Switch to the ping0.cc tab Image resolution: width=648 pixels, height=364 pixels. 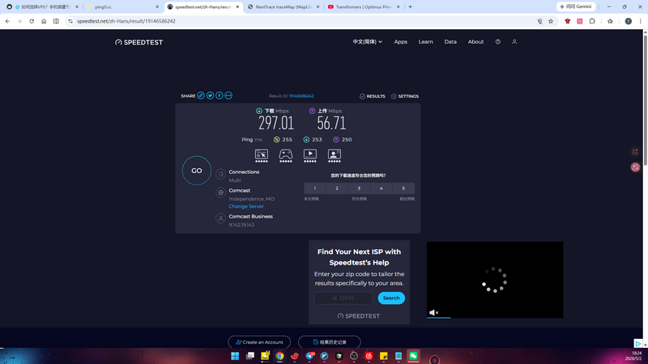[x=123, y=7]
